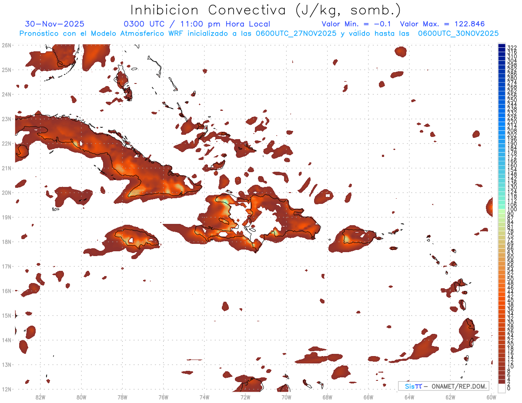
Task: Click the "0300 UTC / 11:00 pm Hora Local" time
Action: (197, 24)
